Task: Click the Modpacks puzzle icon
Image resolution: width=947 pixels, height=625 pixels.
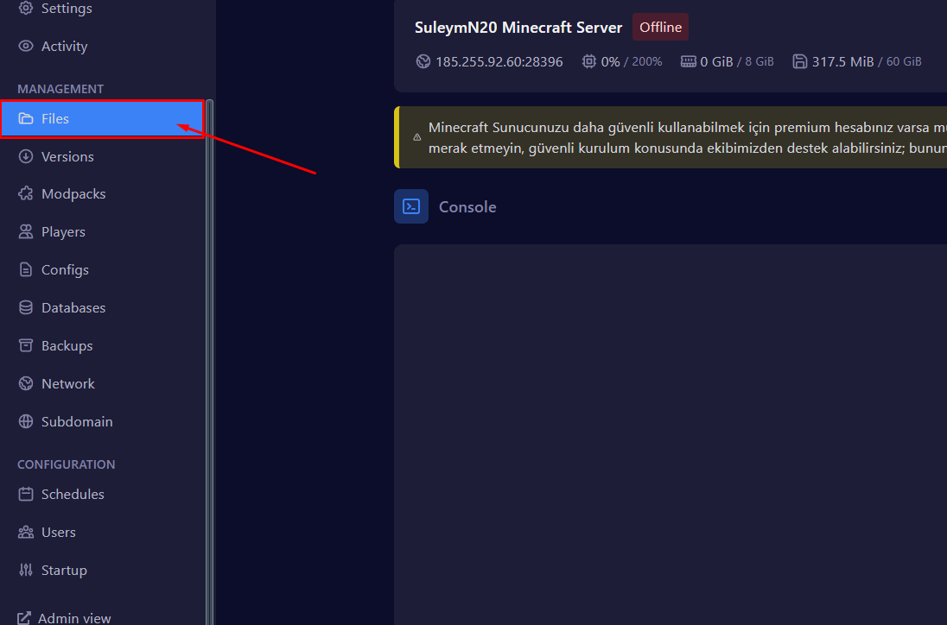Action: pyautogui.click(x=25, y=193)
